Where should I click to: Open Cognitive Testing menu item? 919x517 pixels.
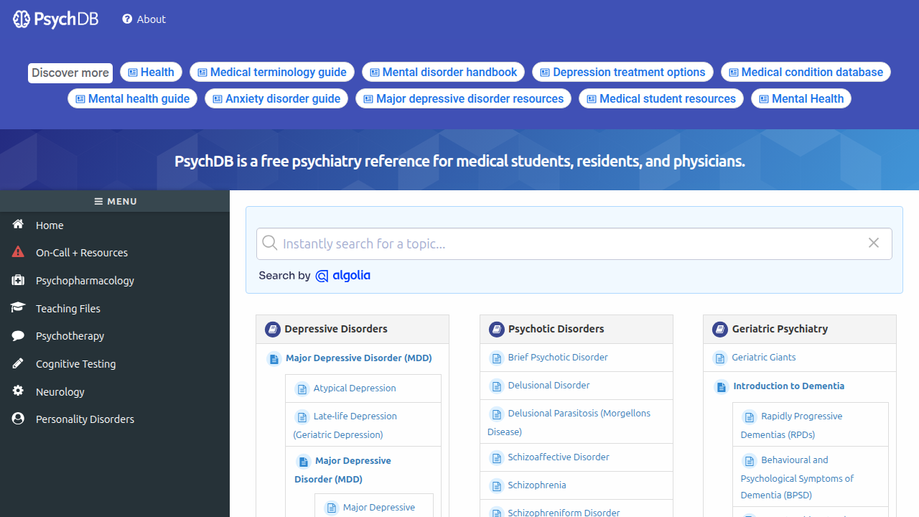(x=75, y=363)
